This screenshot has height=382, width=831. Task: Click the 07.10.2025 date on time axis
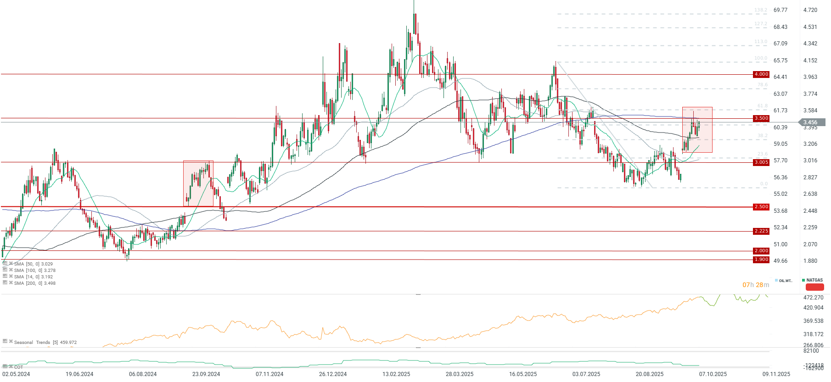(713, 374)
